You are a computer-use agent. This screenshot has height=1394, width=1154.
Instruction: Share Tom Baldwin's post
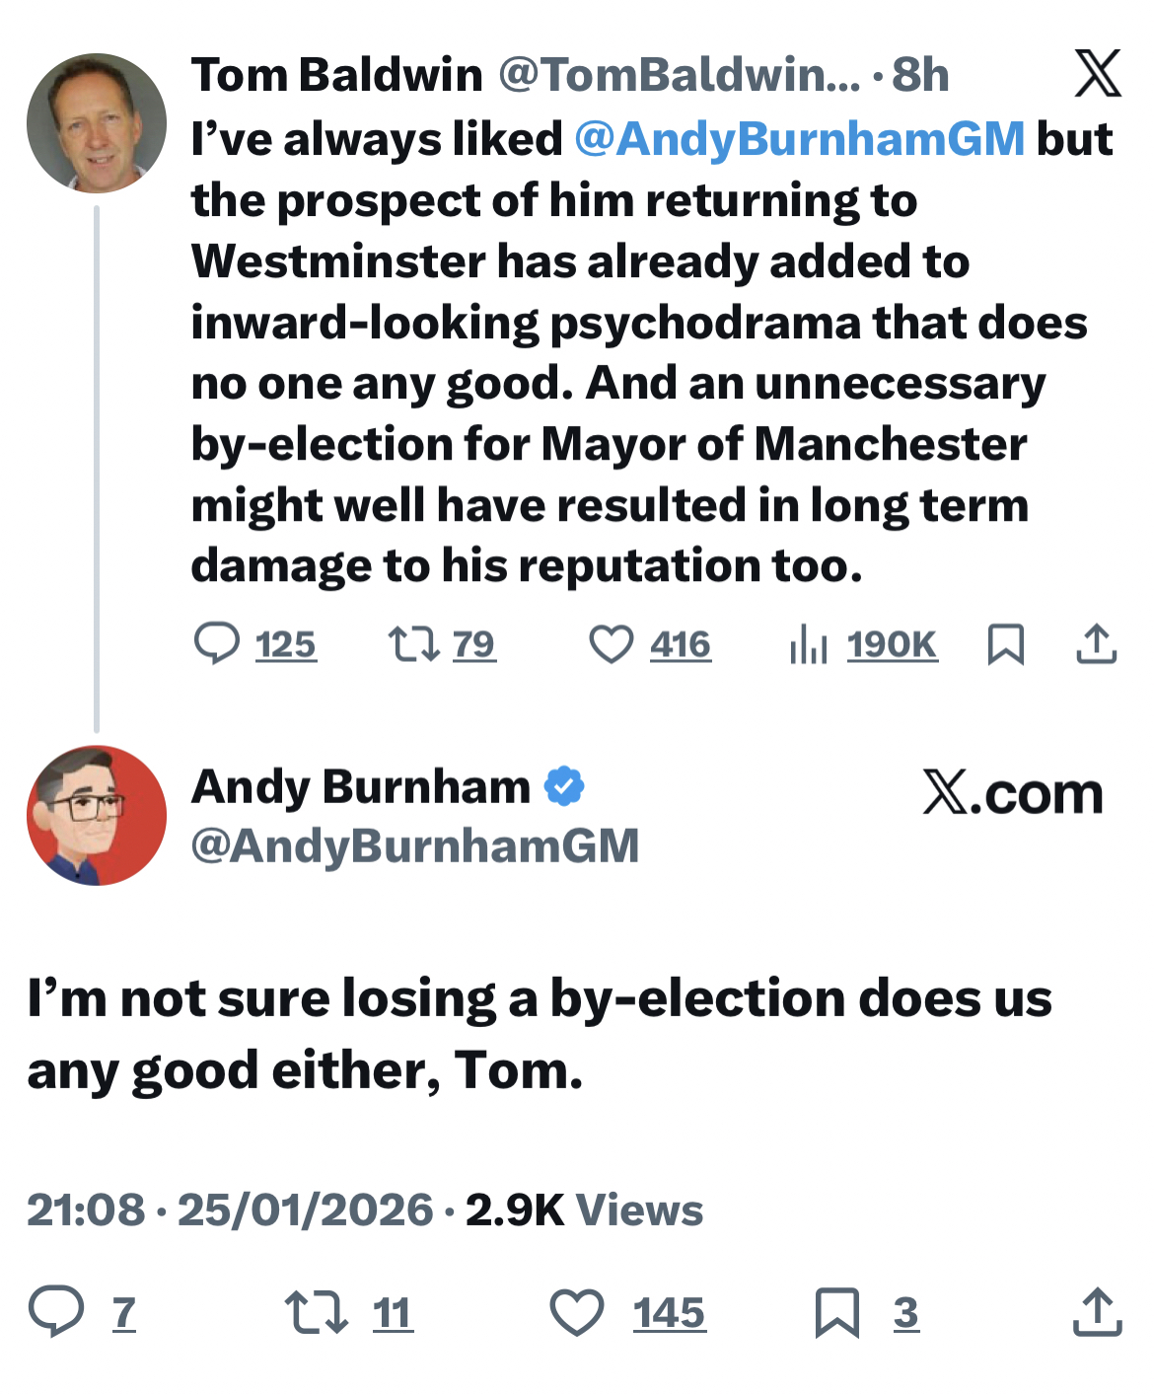[x=1096, y=644]
